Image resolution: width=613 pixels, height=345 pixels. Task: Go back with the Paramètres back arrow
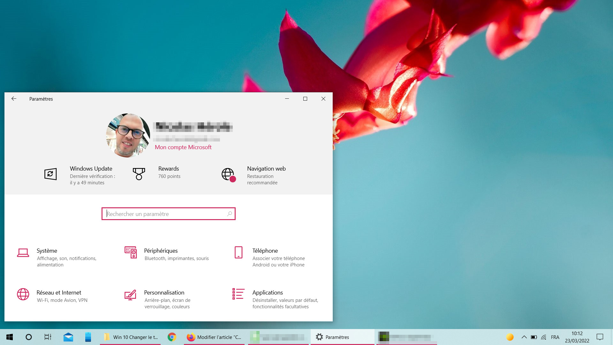[x=14, y=99]
